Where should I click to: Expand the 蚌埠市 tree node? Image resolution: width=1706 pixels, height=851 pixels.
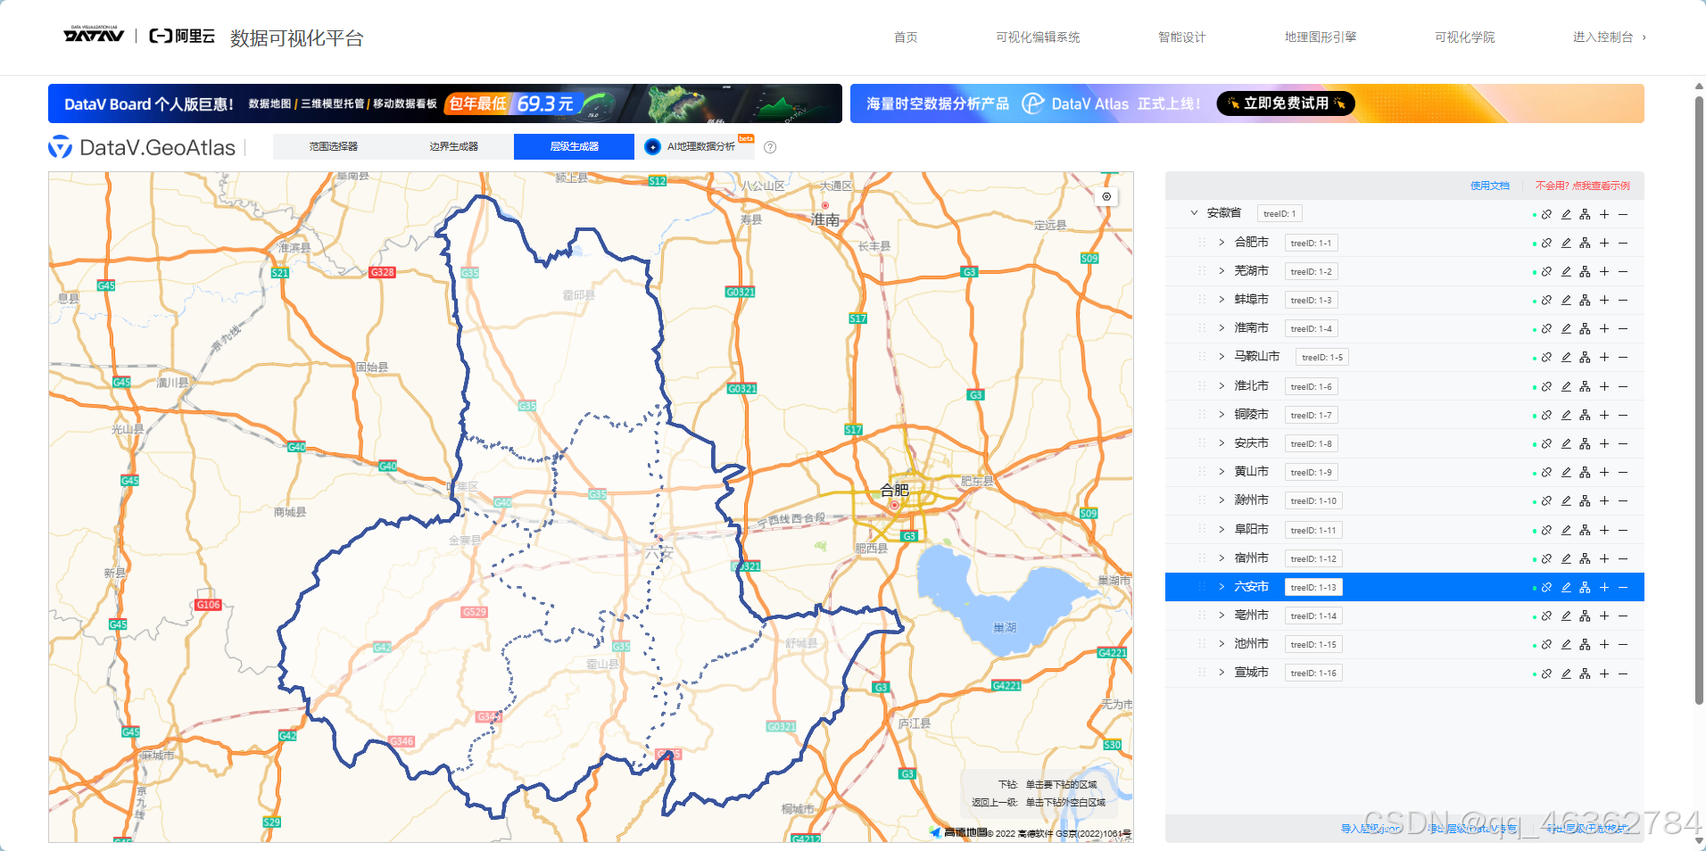tap(1222, 300)
